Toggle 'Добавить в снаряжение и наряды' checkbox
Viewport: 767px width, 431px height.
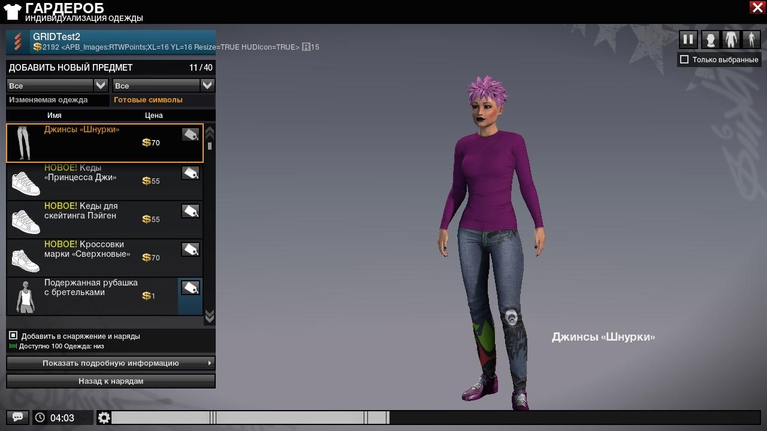13,335
